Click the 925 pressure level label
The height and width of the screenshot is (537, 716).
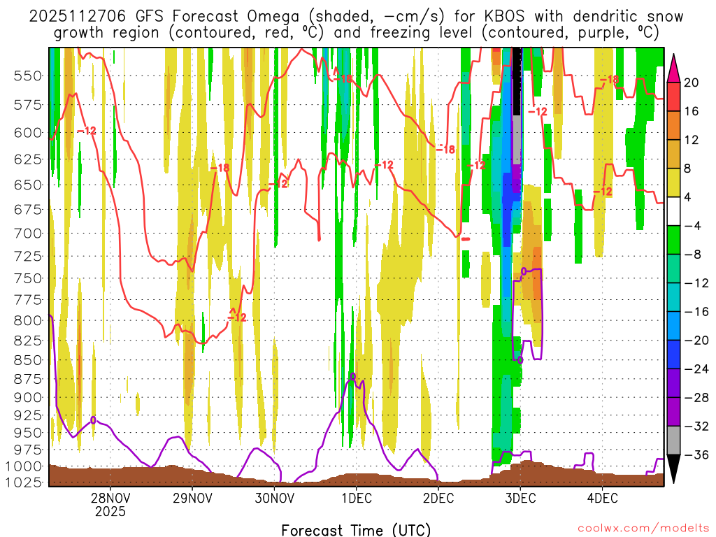pos(28,415)
